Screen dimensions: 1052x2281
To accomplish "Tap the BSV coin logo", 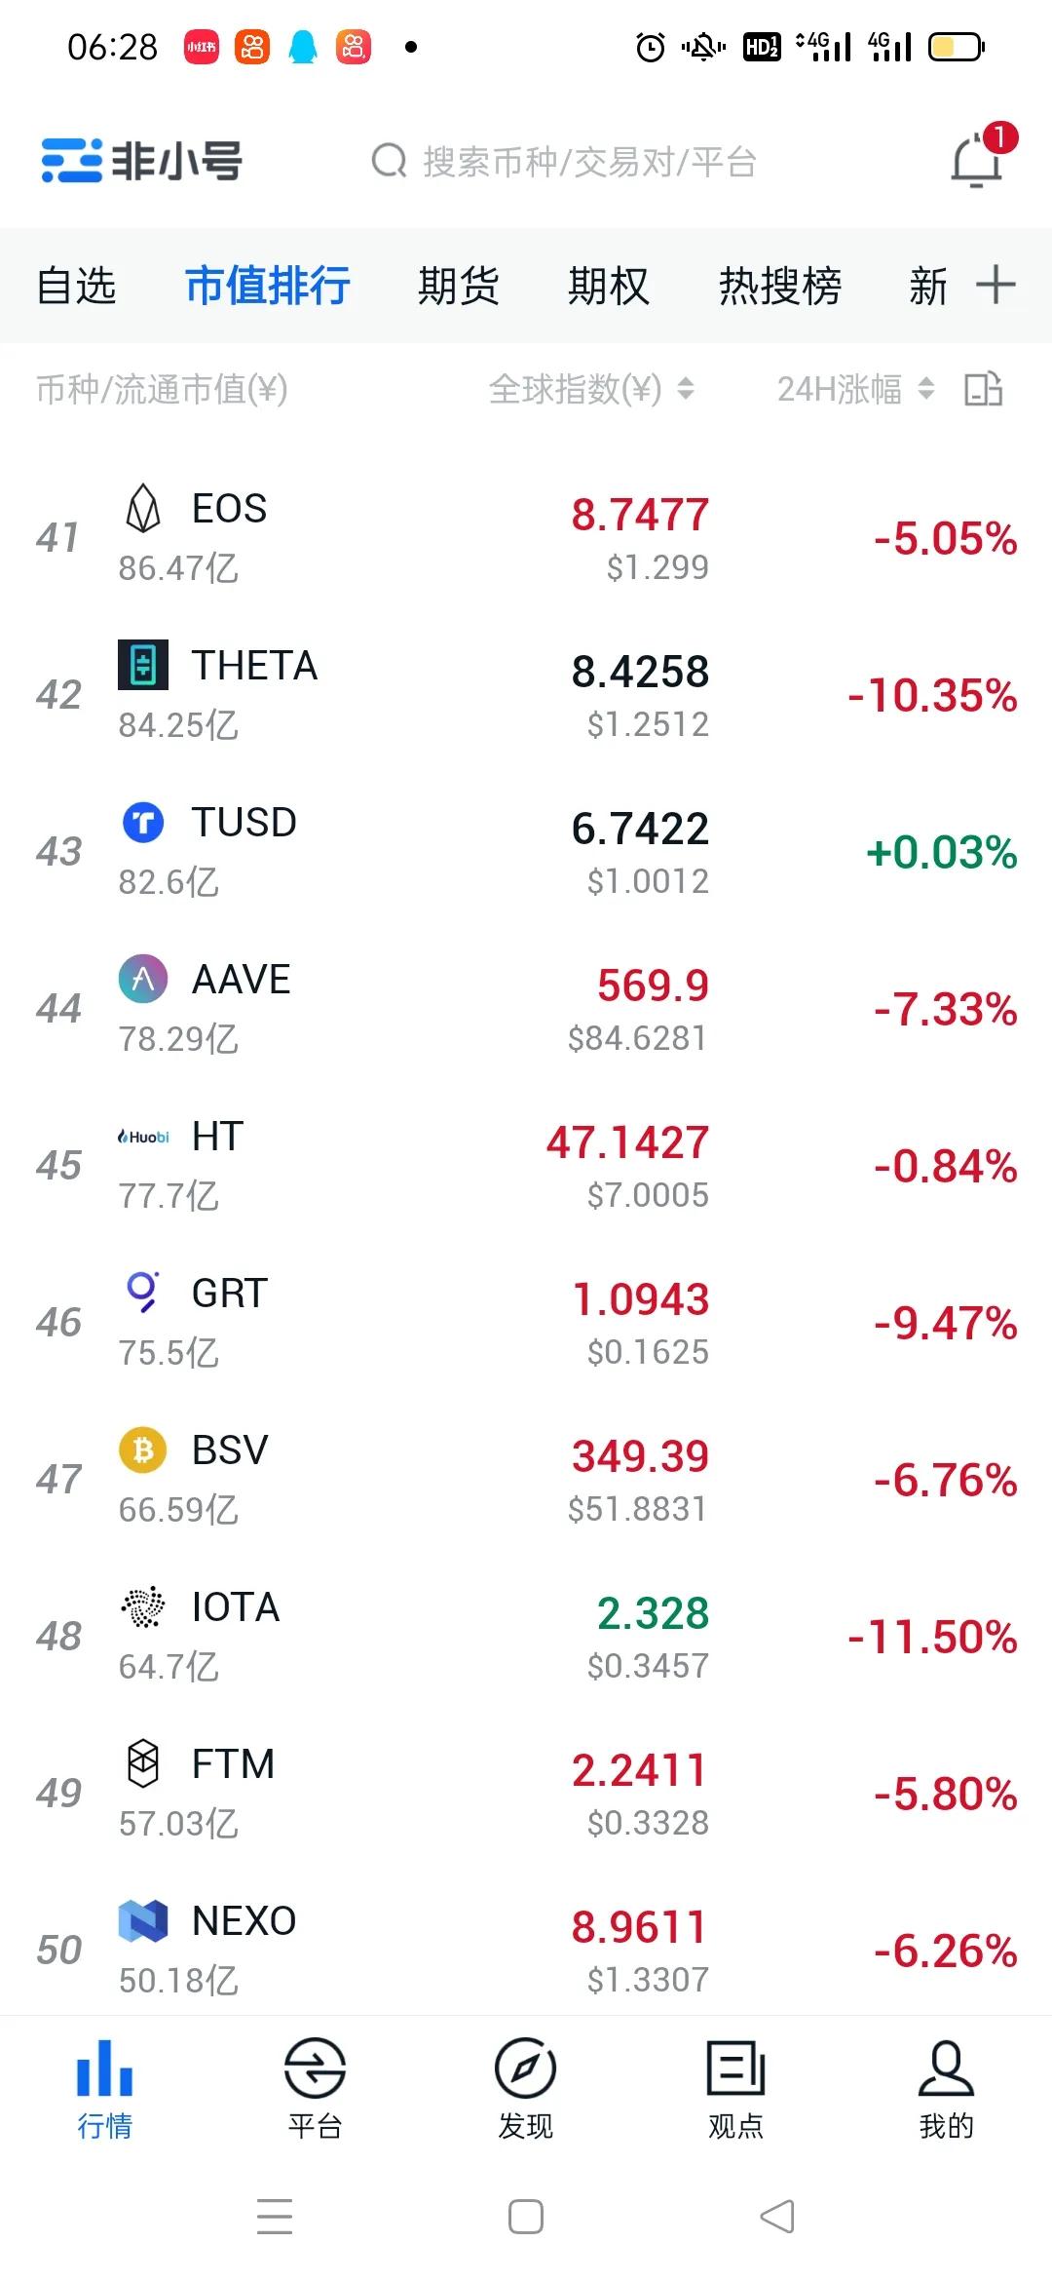I will pos(143,1450).
